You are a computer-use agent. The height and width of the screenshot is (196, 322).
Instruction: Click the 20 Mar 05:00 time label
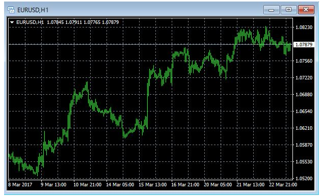coord(218,185)
